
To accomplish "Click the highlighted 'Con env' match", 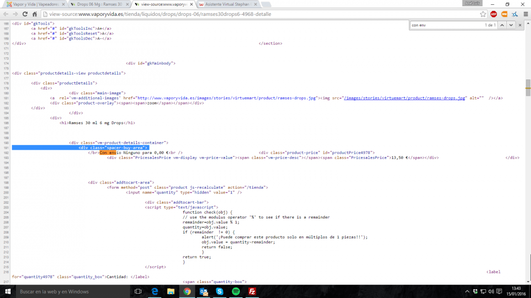I will click(x=108, y=153).
